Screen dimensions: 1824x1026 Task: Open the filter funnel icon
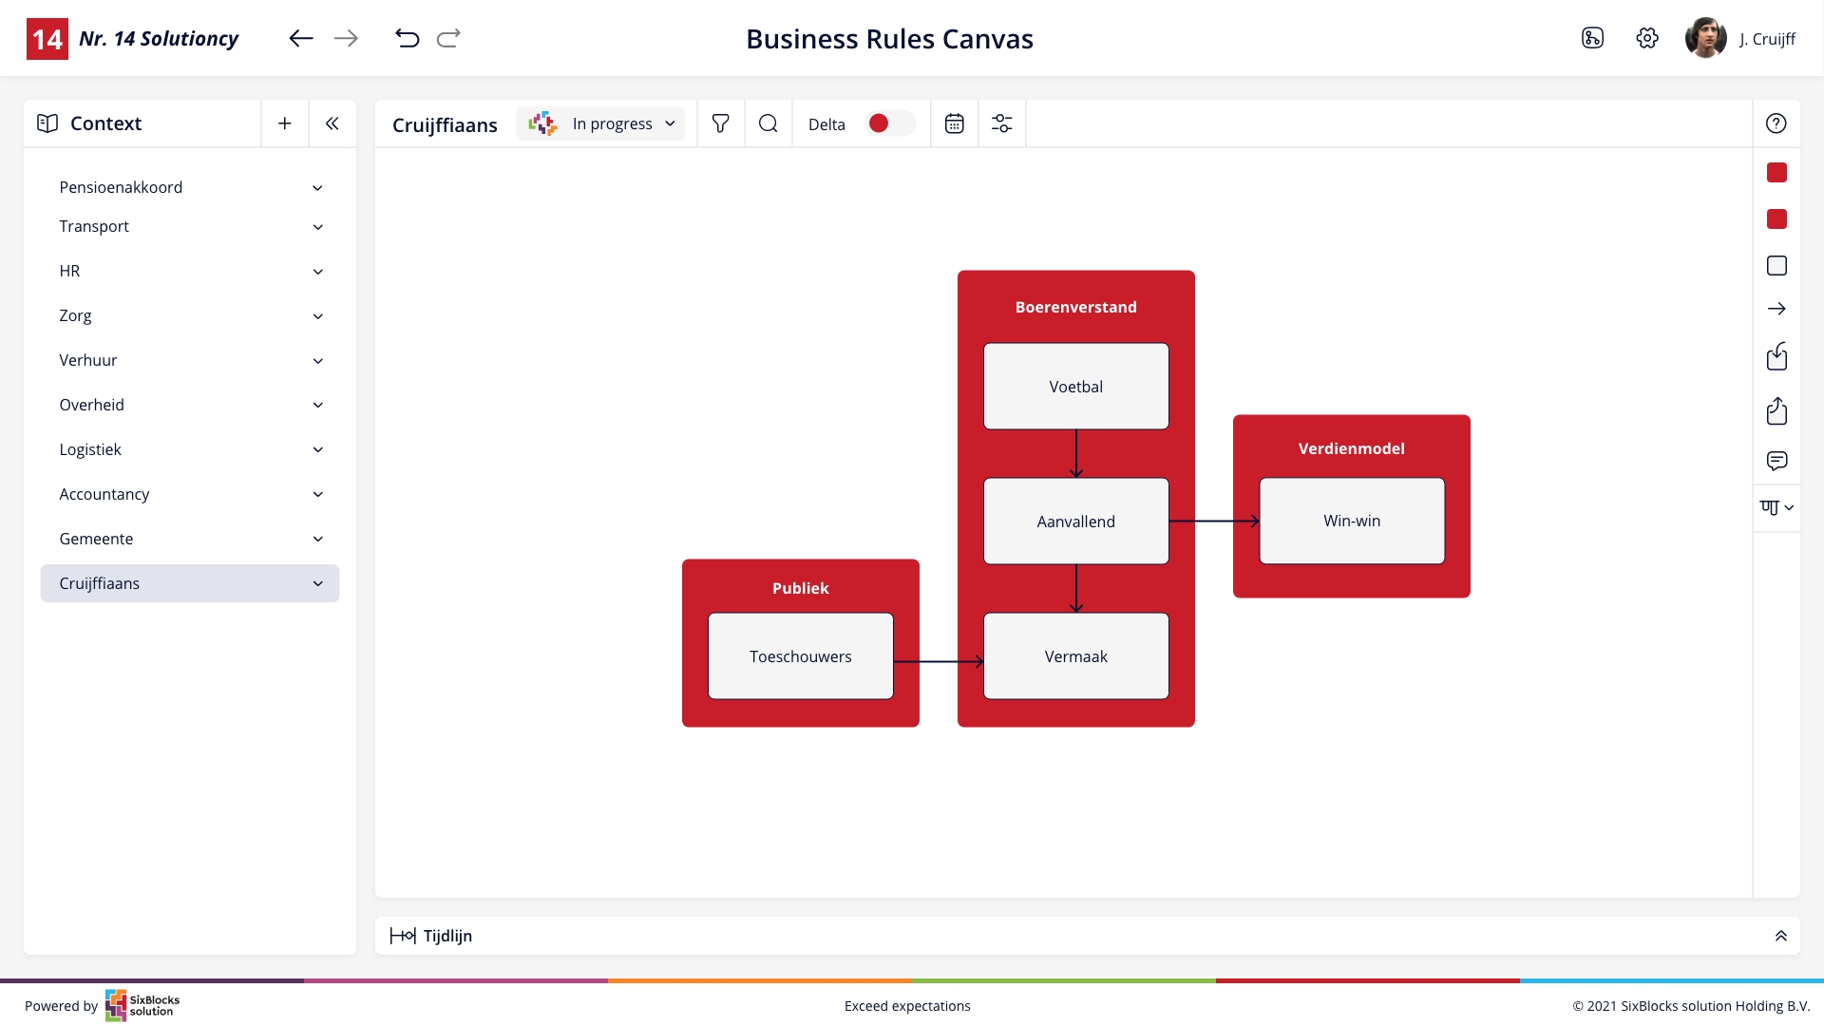(x=720, y=123)
